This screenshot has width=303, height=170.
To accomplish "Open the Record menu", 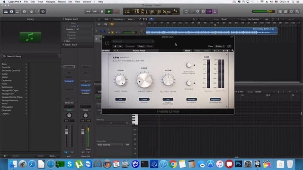I will pyautogui.click(x=62, y=2).
